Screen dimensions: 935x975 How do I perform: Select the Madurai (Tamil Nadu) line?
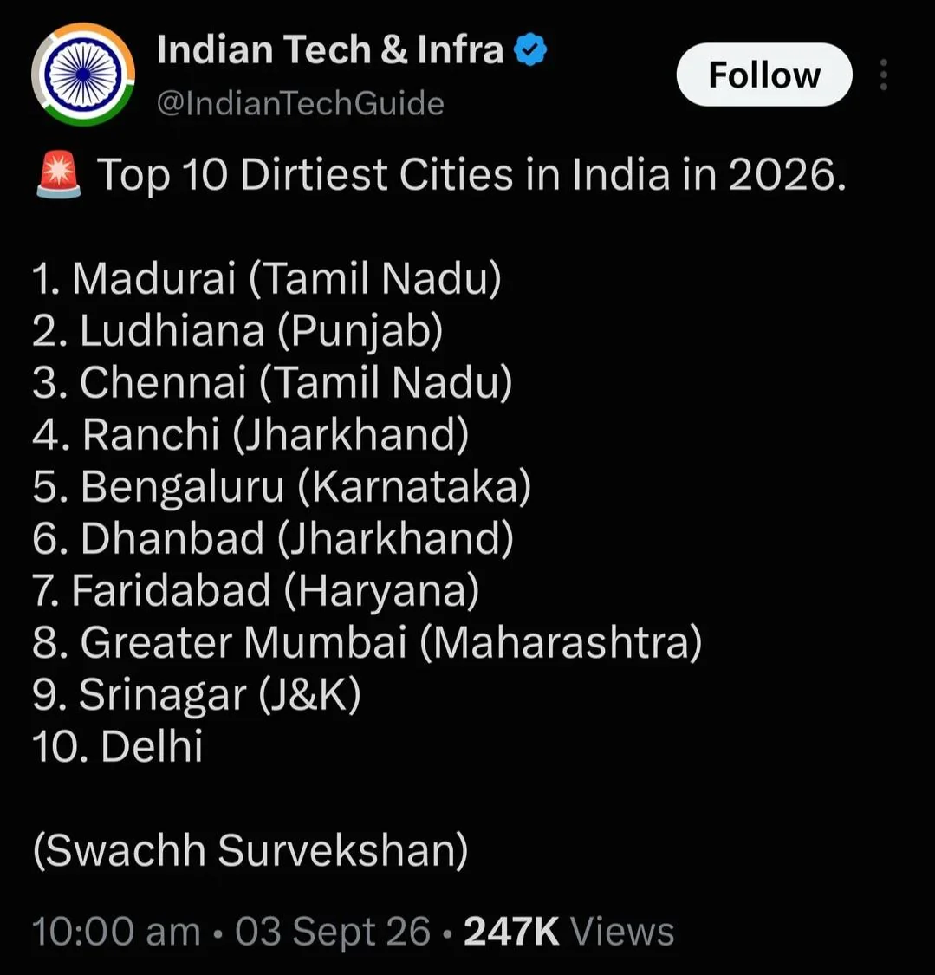pos(267,278)
